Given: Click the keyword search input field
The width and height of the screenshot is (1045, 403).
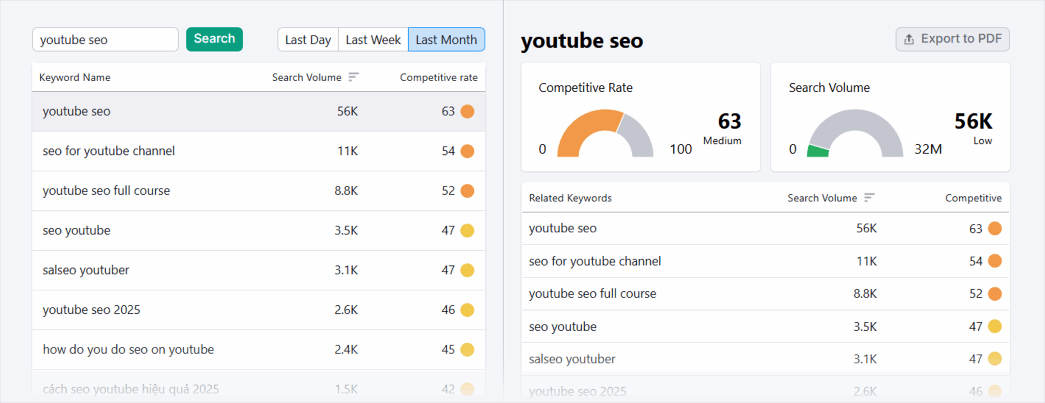Looking at the screenshot, I should 105,39.
